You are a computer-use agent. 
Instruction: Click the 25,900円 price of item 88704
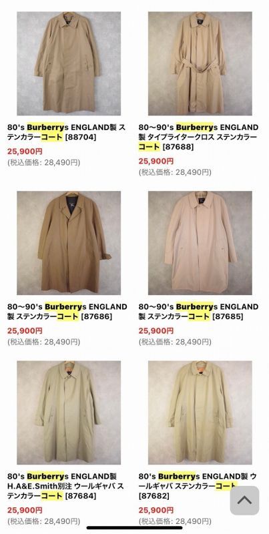[25, 152]
